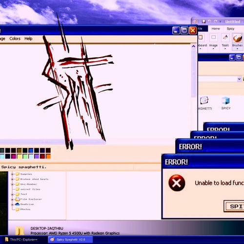This screenshot has height=244, width=244.
Task: Expand the Samples tree node
Action: pyautogui.click(x=12, y=174)
